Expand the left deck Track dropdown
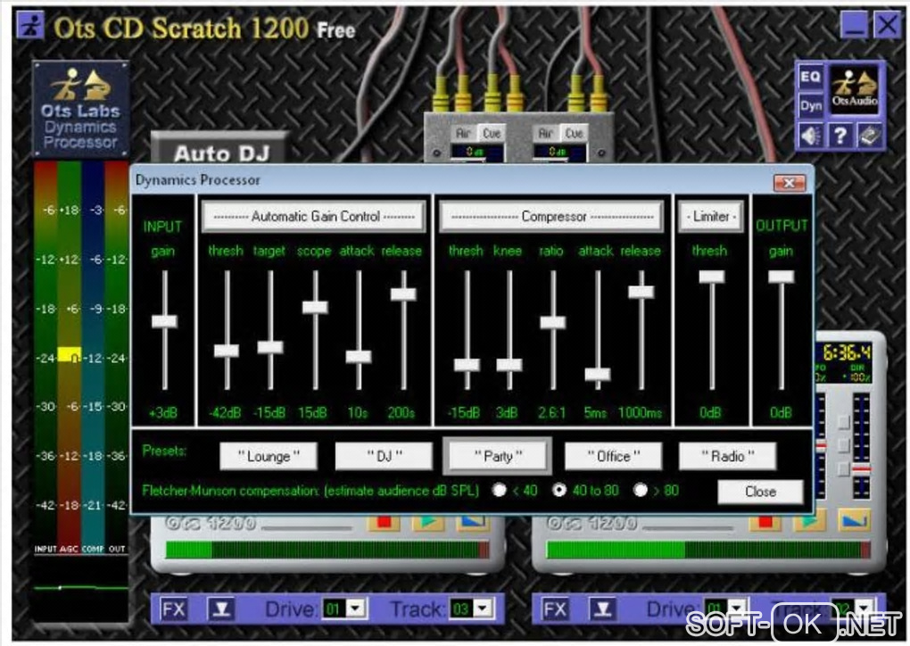 483,609
